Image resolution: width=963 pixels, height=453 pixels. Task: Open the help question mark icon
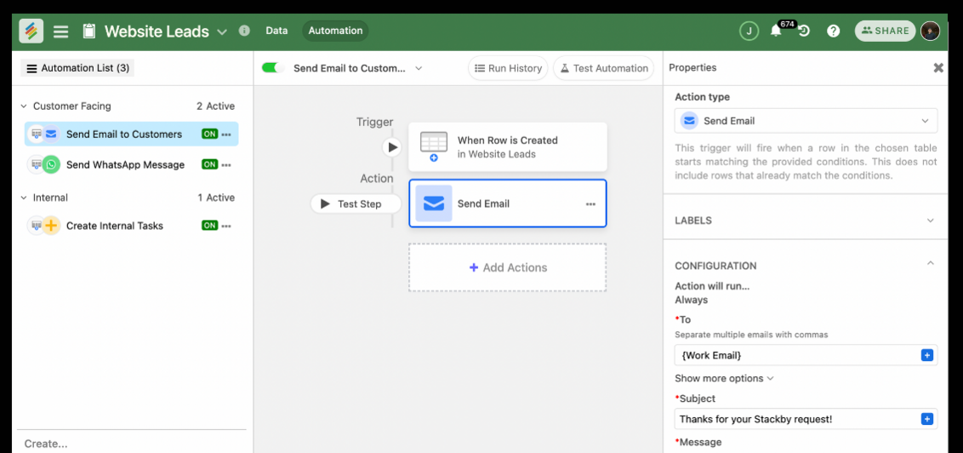coord(833,31)
